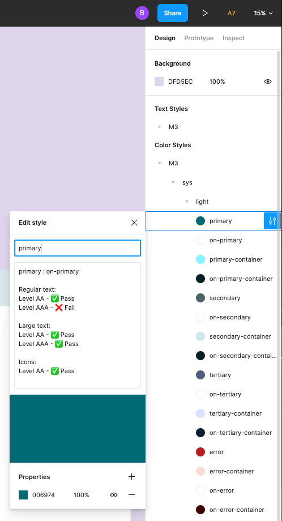Screen dimensions: 282x521
Task: Add a property with the plus icon
Action: [x=131, y=477]
